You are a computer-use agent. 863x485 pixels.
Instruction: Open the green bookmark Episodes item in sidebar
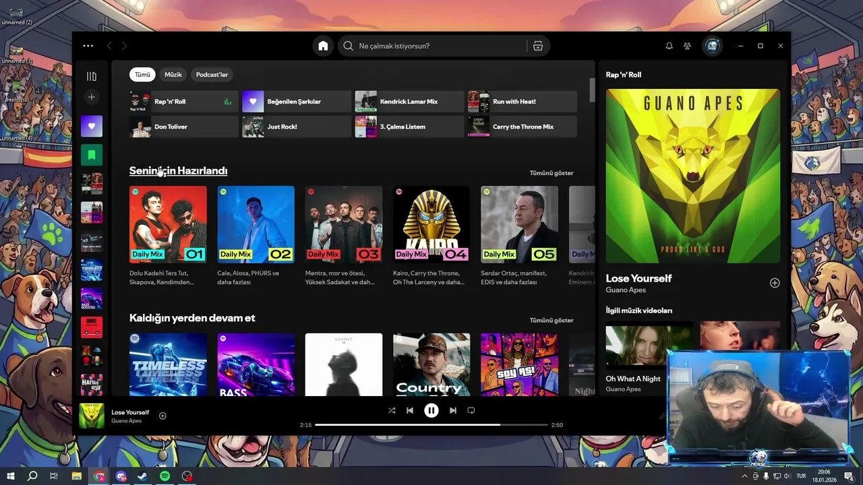(x=92, y=155)
